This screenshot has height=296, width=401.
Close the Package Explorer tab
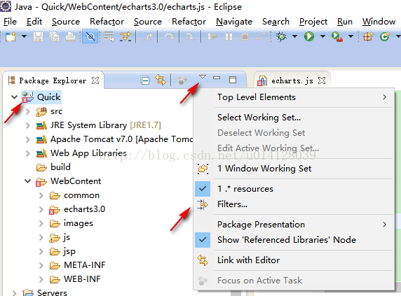coord(95,80)
